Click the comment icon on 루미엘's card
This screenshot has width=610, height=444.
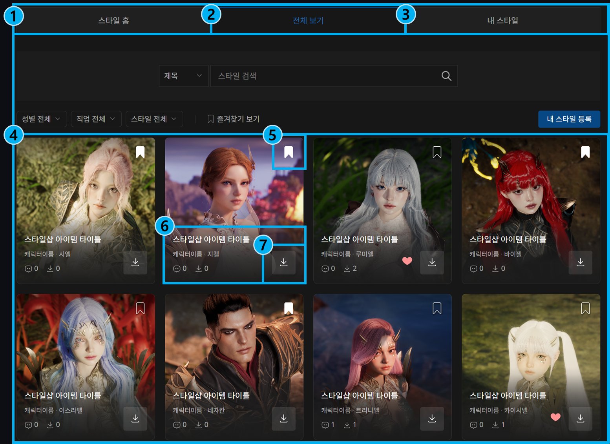click(x=325, y=269)
